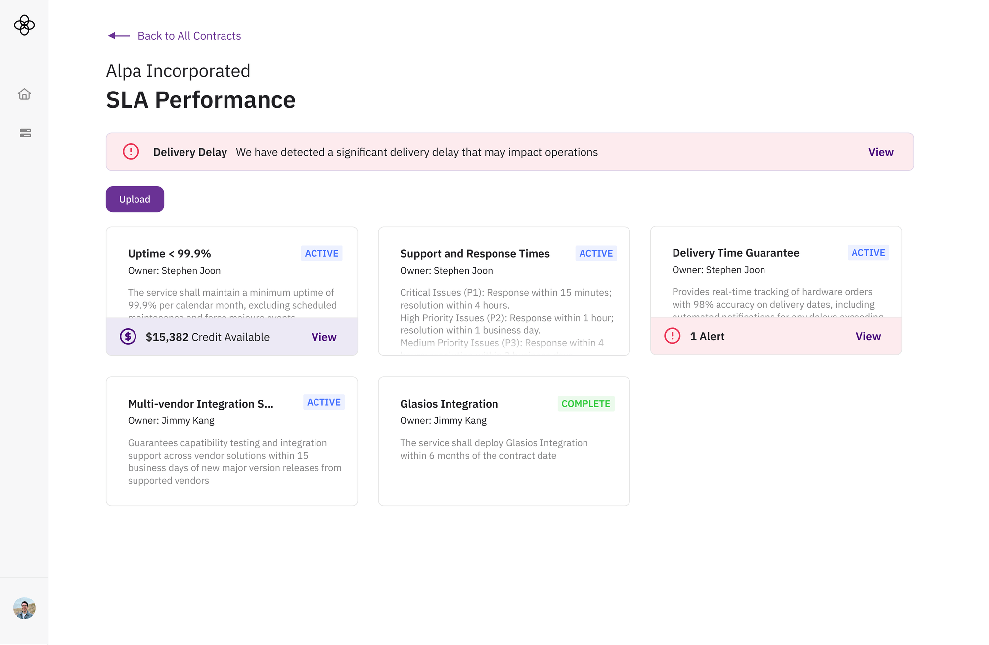Image resolution: width=989 pixels, height=645 pixels.
Task: Open Back to All Contracts link
Action: [189, 35]
